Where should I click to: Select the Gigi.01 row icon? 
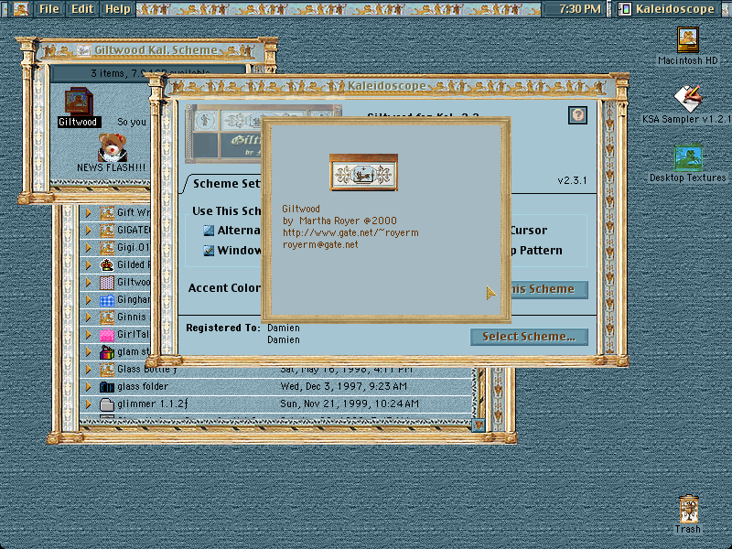point(107,247)
